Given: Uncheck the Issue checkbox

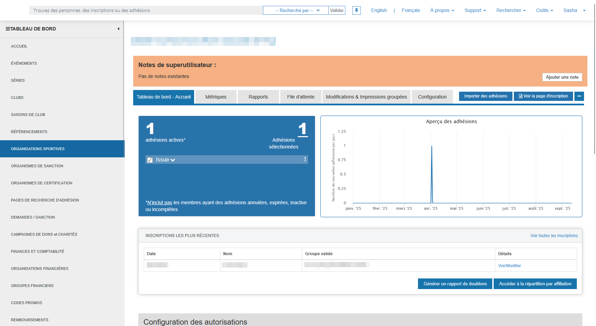Looking at the screenshot, I should tap(150, 160).
